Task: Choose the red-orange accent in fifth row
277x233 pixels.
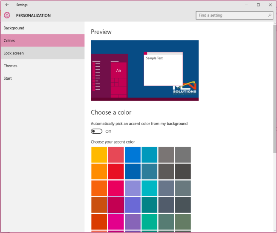Action: pos(99,221)
